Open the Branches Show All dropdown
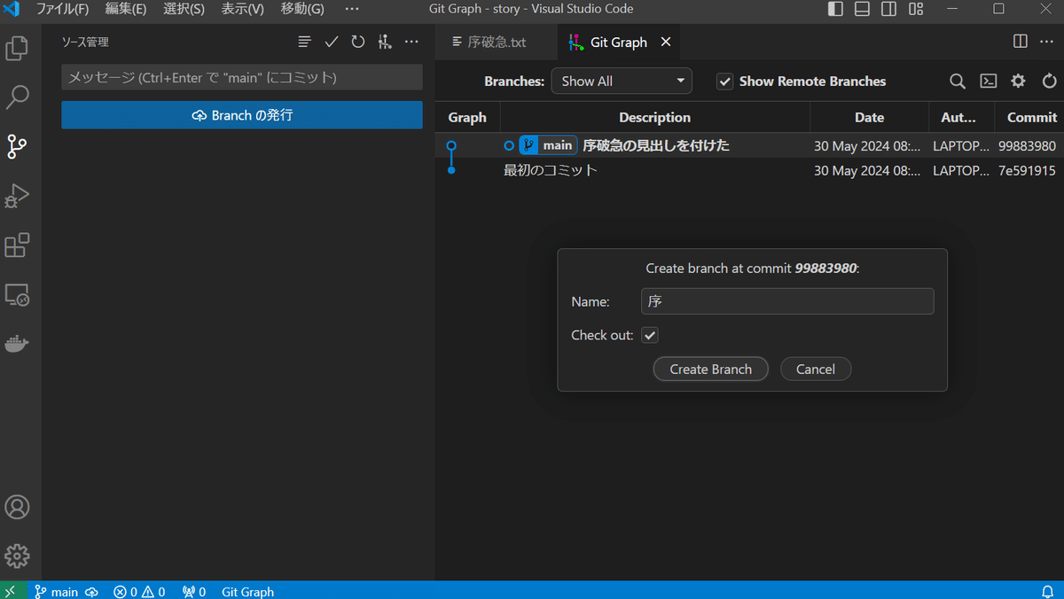Image resolution: width=1064 pixels, height=599 pixels. pyautogui.click(x=622, y=81)
